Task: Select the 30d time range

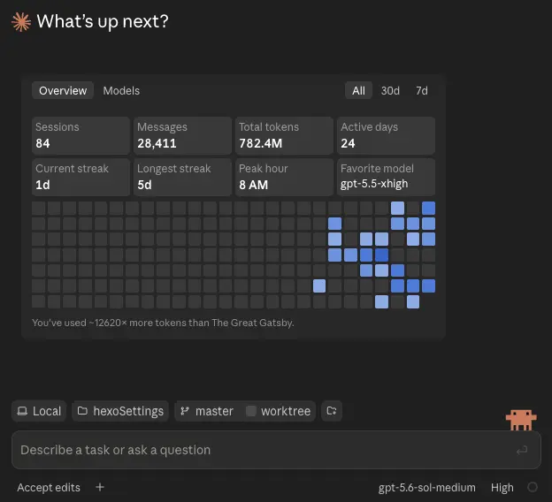Action: pyautogui.click(x=390, y=91)
